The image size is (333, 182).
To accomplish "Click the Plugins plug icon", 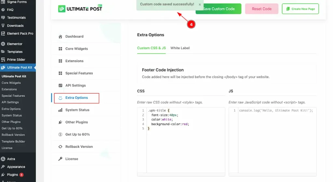I will click(x=3, y=175).
